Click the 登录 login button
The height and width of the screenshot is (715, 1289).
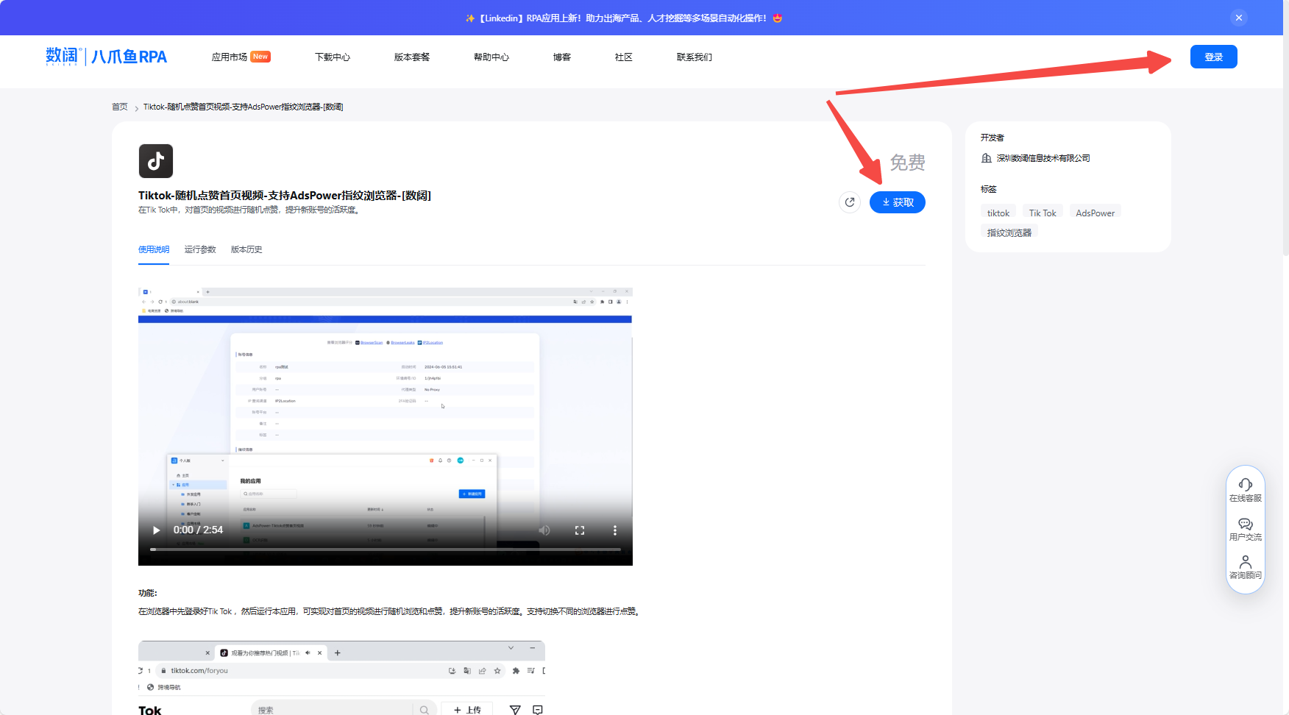click(1213, 57)
